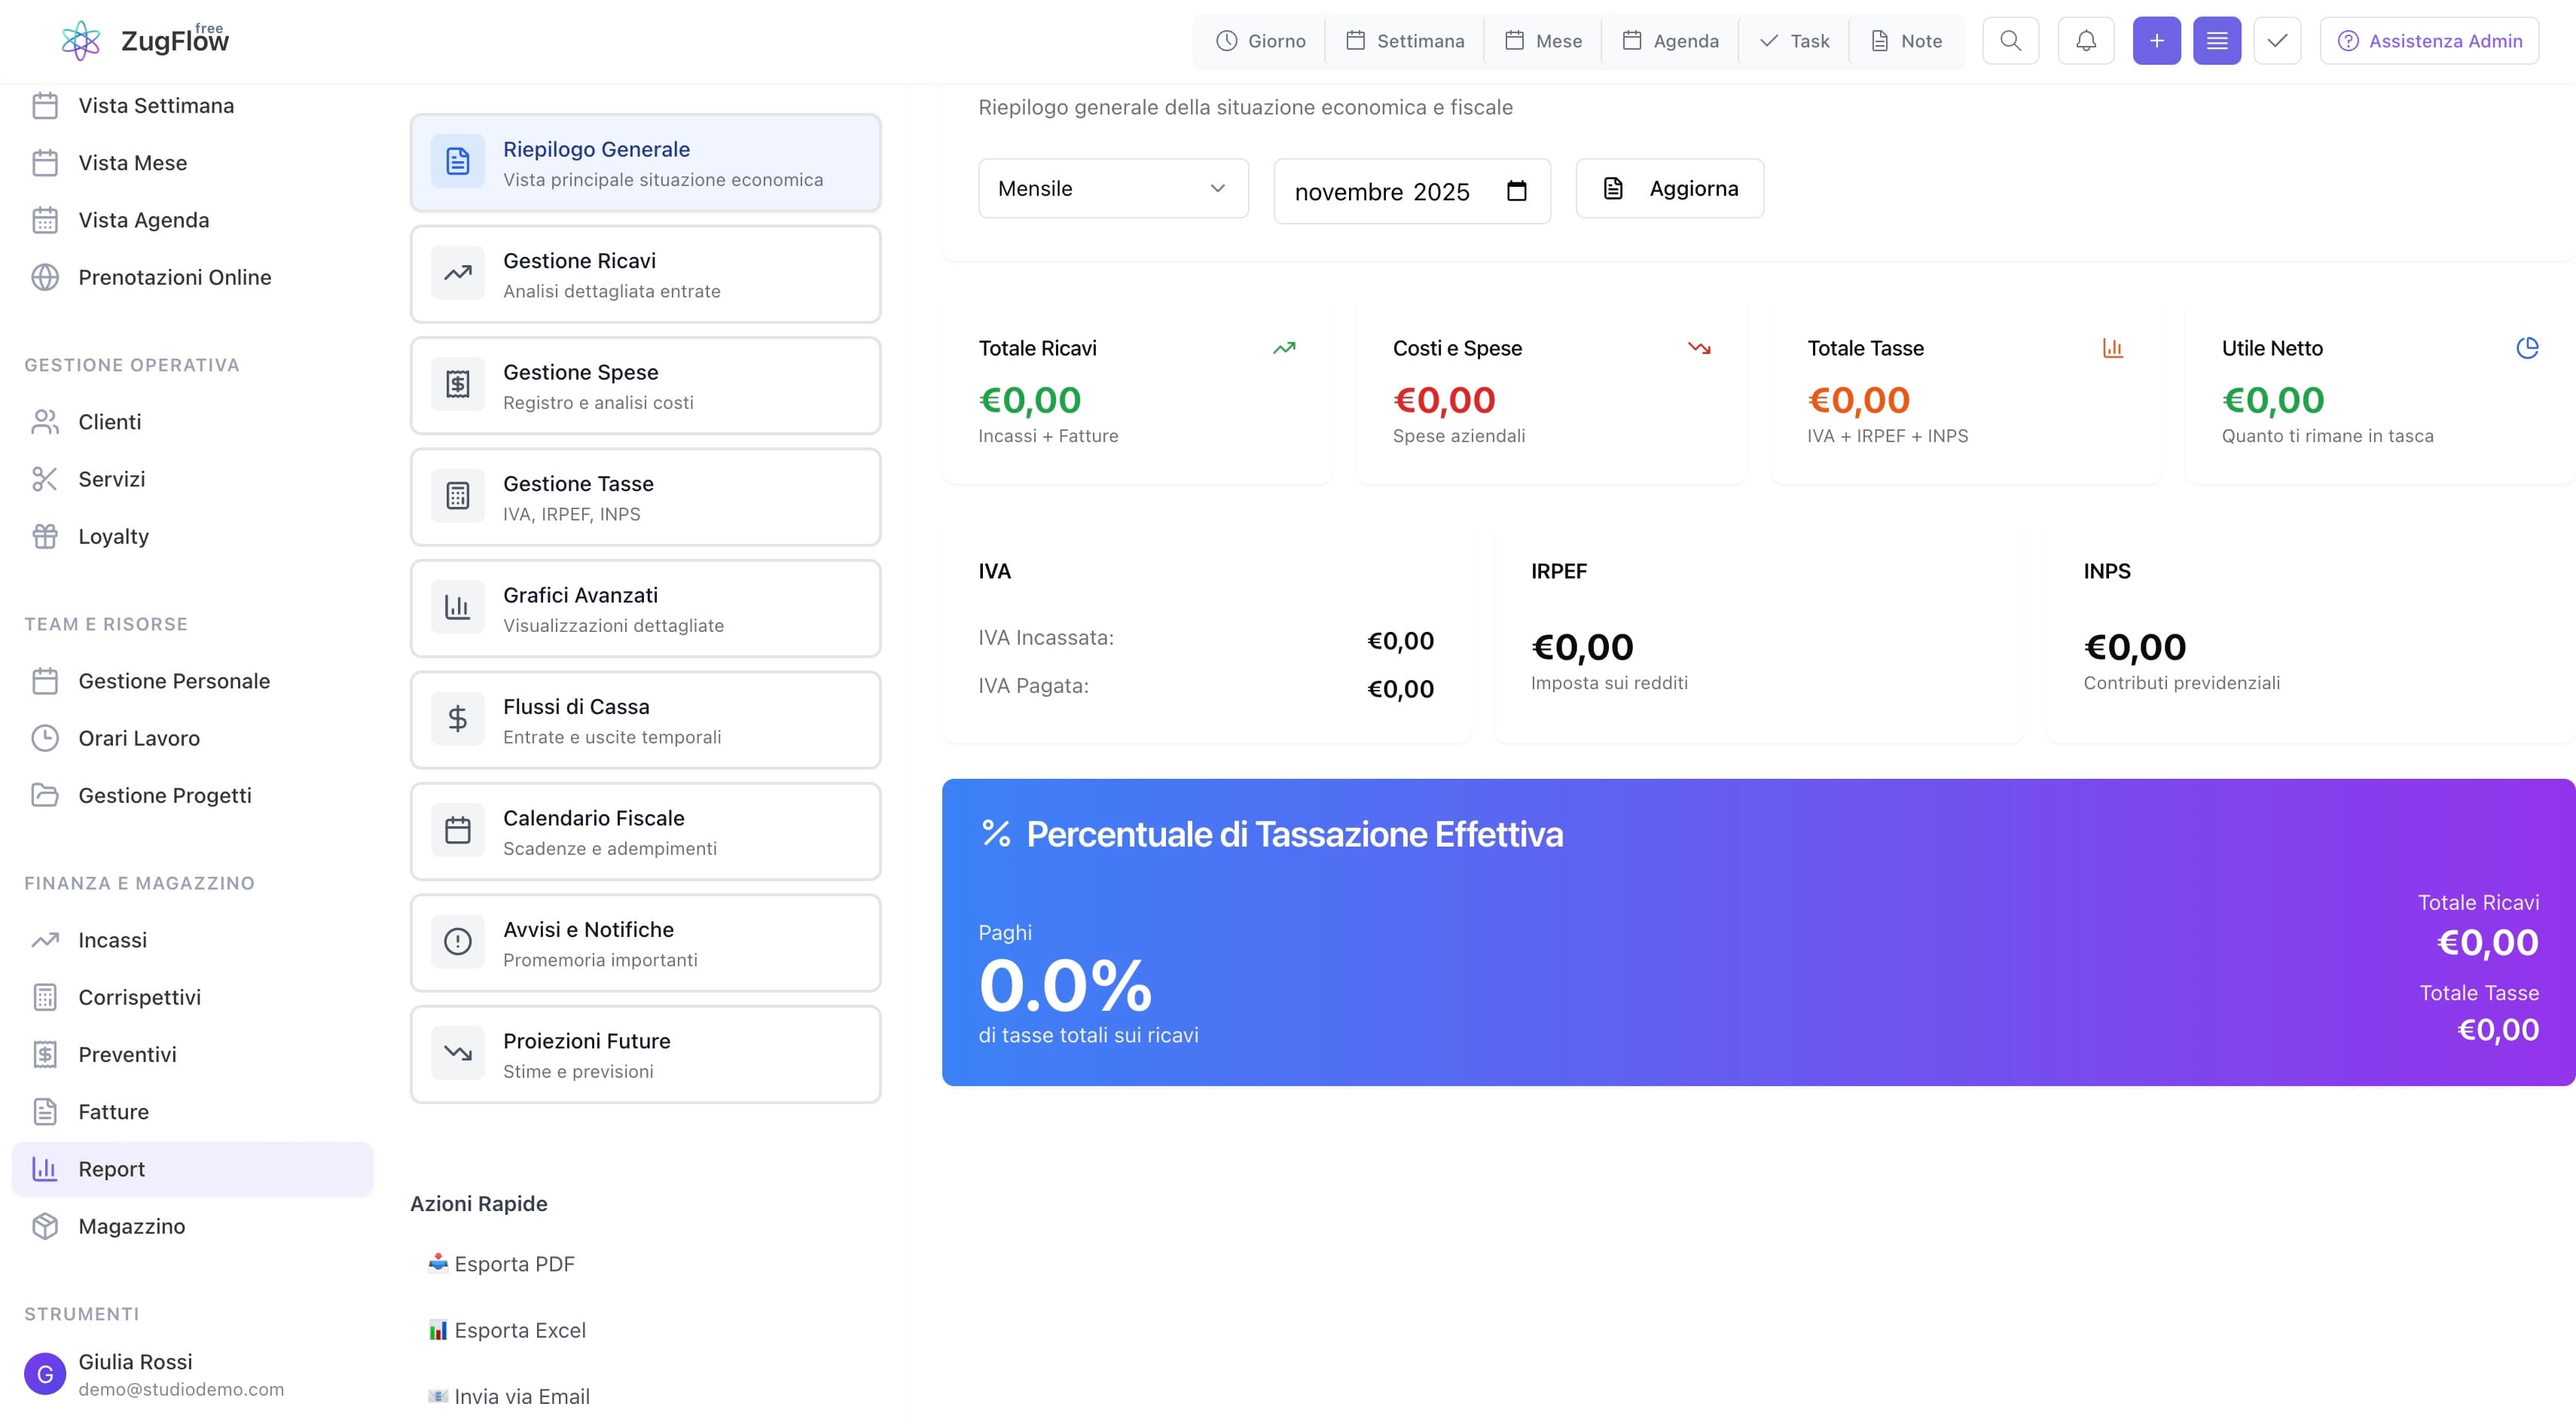This screenshot has width=2576, height=1419.
Task: Open calendar picker in month field
Action: point(1516,191)
